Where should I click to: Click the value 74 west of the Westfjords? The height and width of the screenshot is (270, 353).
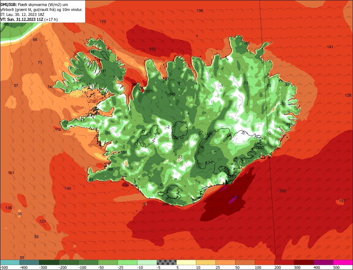[x=49, y=87]
